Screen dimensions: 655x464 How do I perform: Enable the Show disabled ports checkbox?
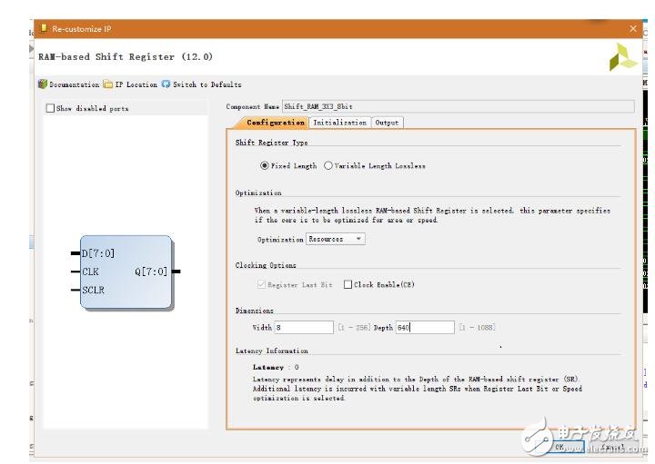(x=50, y=108)
